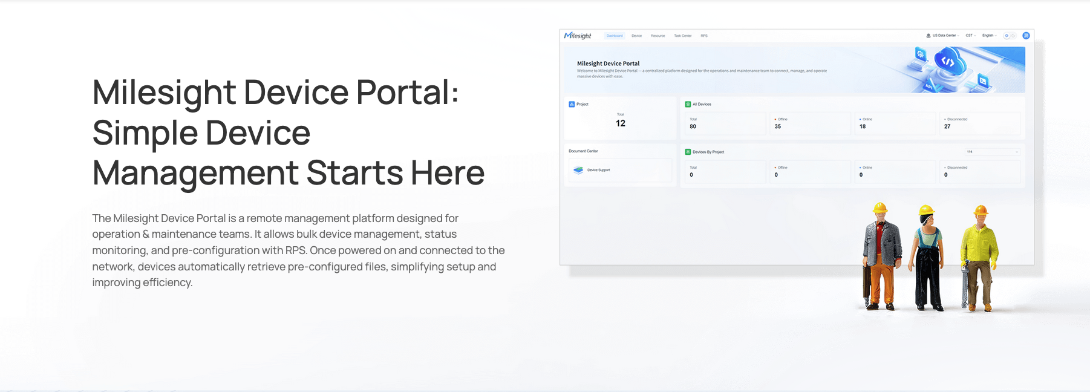The width and height of the screenshot is (1090, 392).
Task: Click the Offline devices card showing 35
Action: (809, 123)
